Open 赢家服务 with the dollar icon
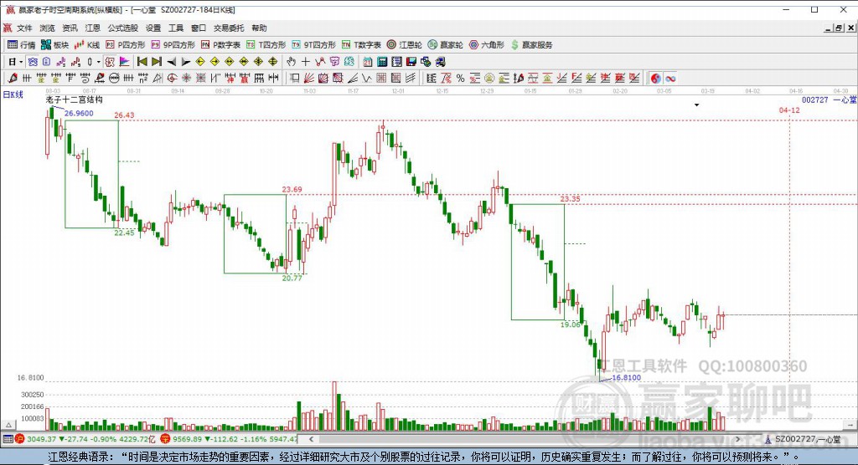The height and width of the screenshot is (465, 858). [x=532, y=45]
